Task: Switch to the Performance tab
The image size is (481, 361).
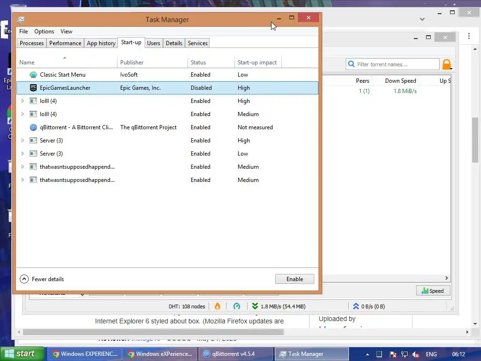Action: (x=65, y=43)
